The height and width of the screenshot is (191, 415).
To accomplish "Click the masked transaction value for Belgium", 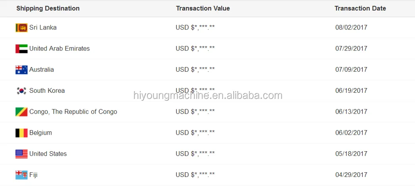I will (x=195, y=133).
